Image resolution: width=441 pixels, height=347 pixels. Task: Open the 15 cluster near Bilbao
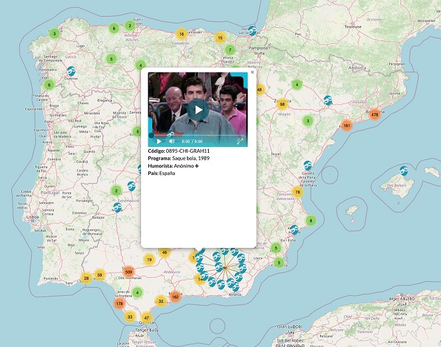click(x=220, y=37)
